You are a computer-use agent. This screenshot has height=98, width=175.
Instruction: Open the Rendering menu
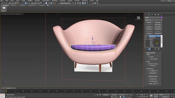(x=55, y=1)
